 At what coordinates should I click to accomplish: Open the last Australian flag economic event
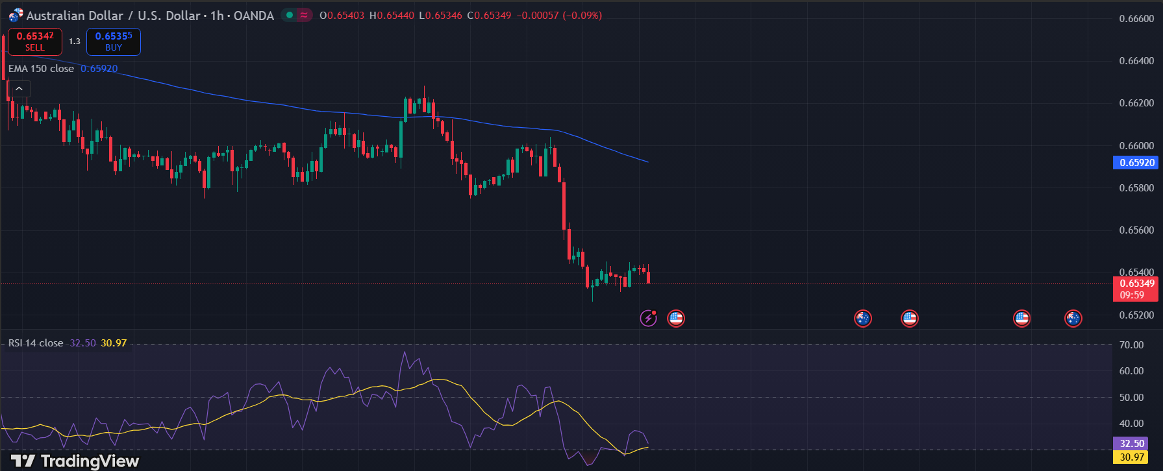[1073, 318]
